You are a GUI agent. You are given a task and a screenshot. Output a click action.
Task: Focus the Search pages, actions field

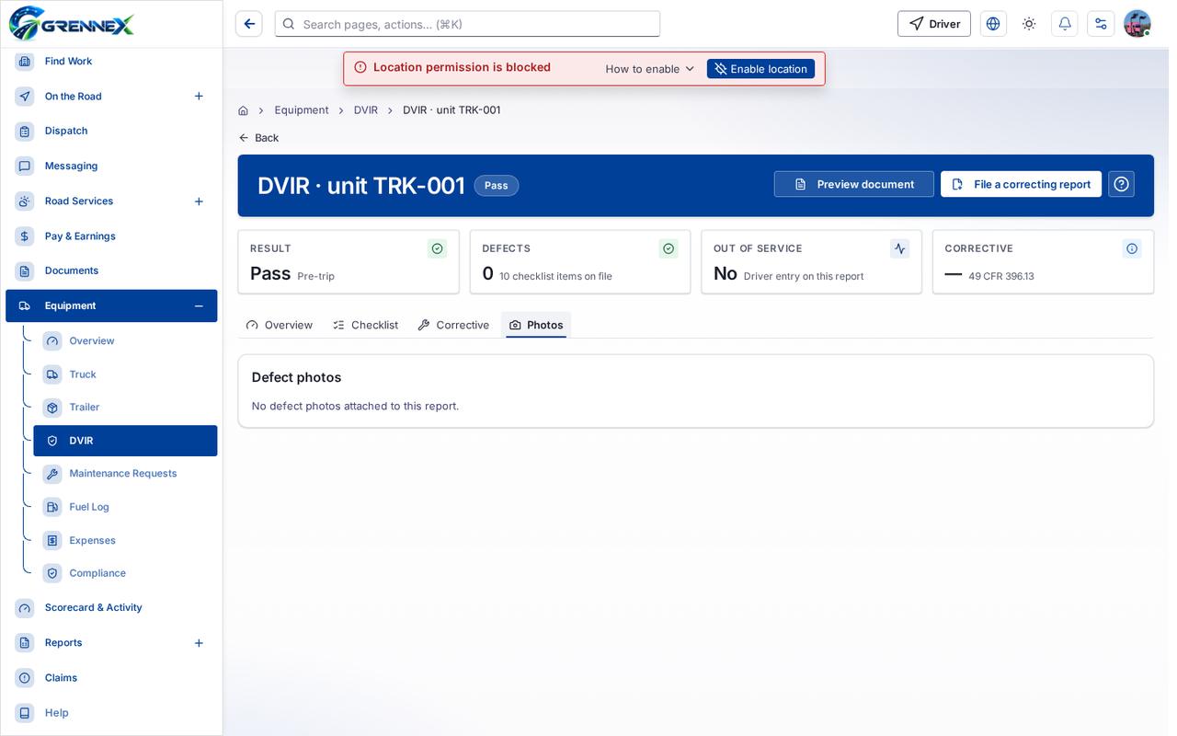tap(467, 24)
